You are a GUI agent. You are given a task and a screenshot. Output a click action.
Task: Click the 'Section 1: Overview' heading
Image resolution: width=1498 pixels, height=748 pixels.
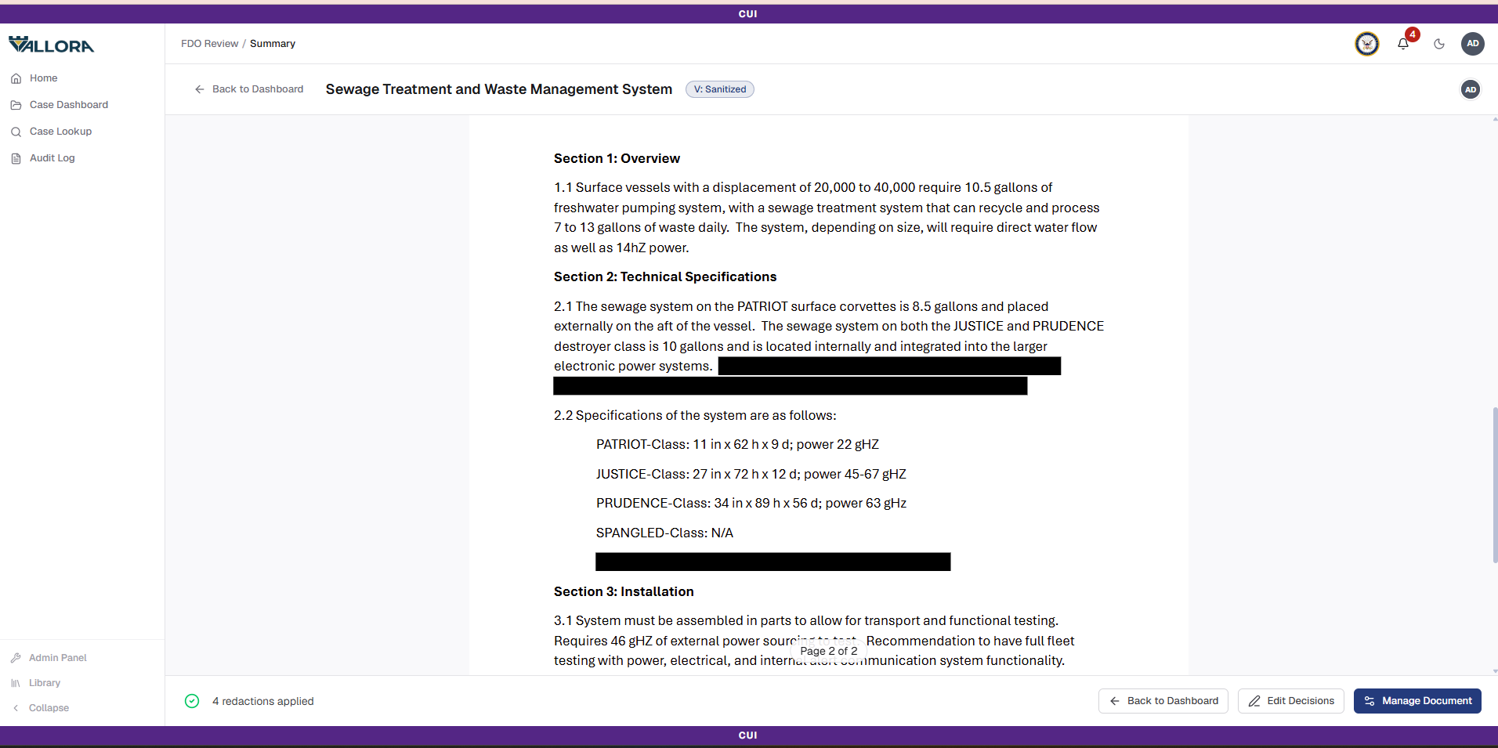pyautogui.click(x=617, y=158)
